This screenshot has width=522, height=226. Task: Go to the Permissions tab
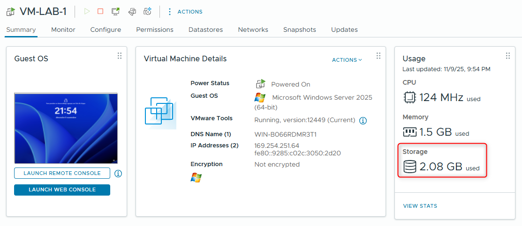[155, 29]
